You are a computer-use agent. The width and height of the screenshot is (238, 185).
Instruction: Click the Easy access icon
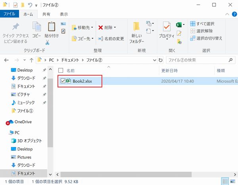tap(149, 31)
